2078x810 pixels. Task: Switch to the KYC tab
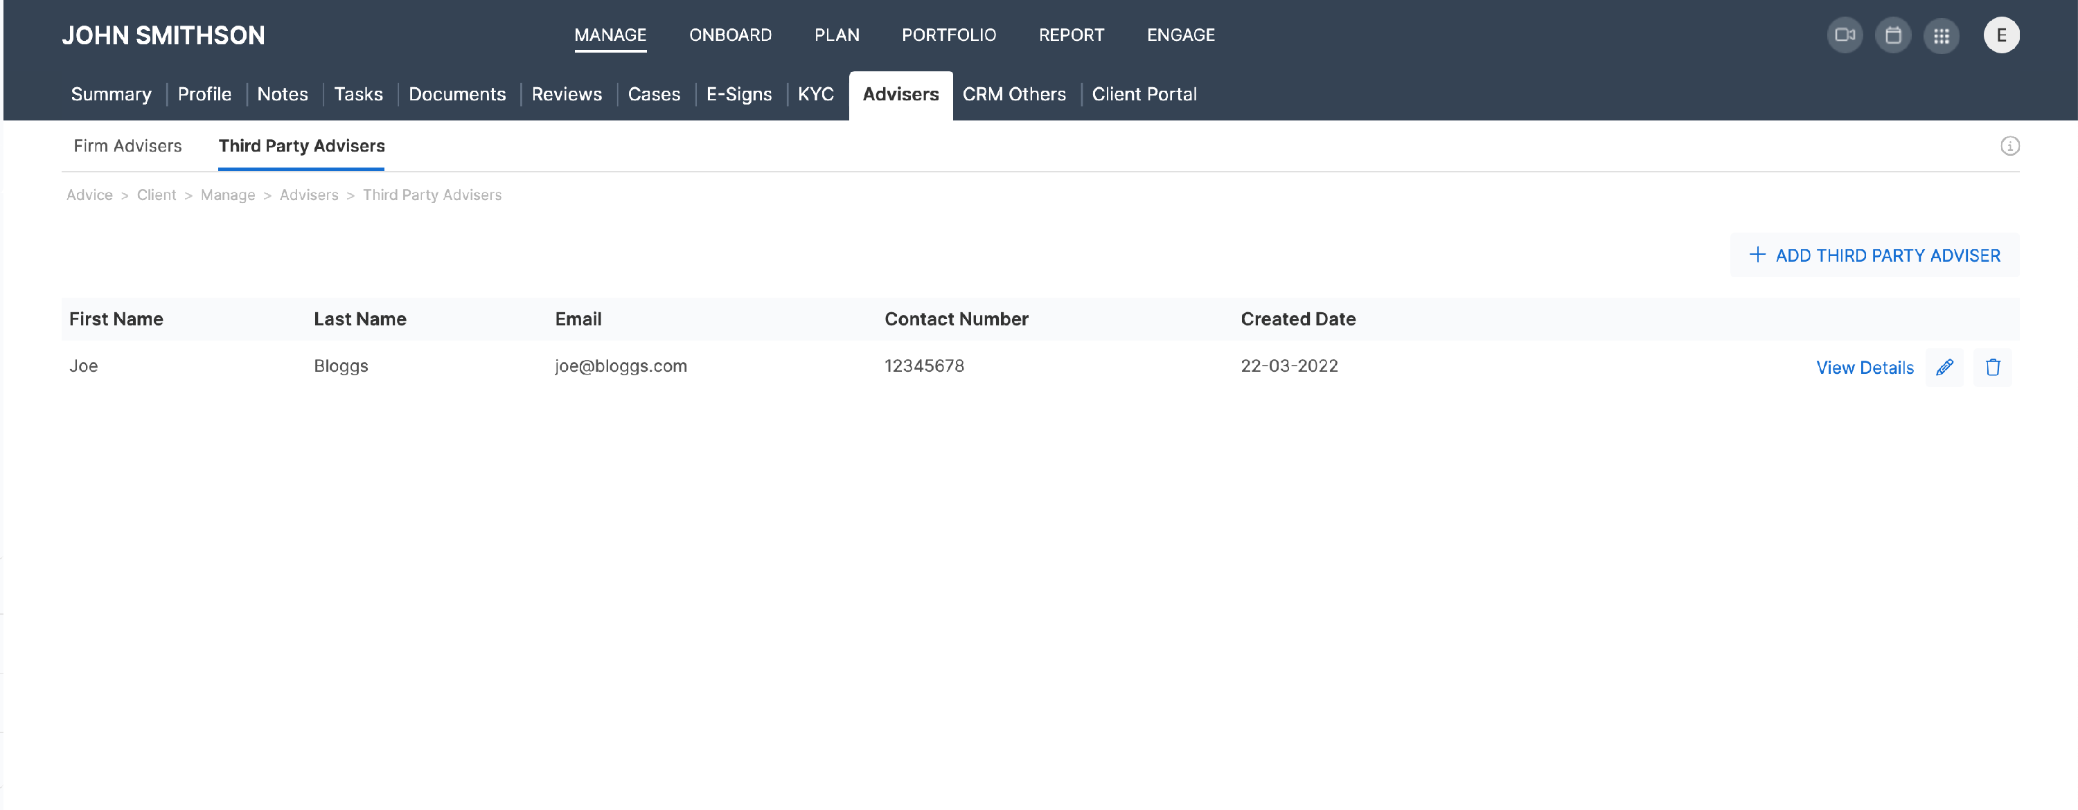(815, 94)
